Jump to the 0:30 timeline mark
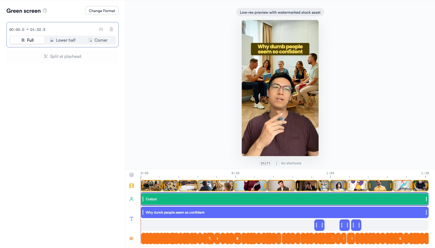The height and width of the screenshot is (248, 435). [235, 173]
